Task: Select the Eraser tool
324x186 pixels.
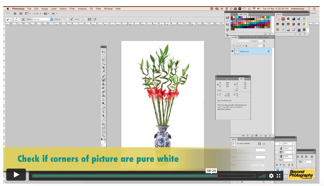Action: [x=103, y=92]
